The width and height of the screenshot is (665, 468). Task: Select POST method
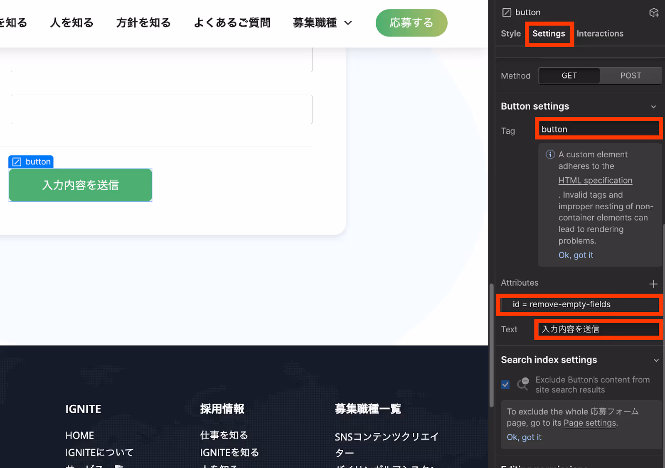pos(631,76)
